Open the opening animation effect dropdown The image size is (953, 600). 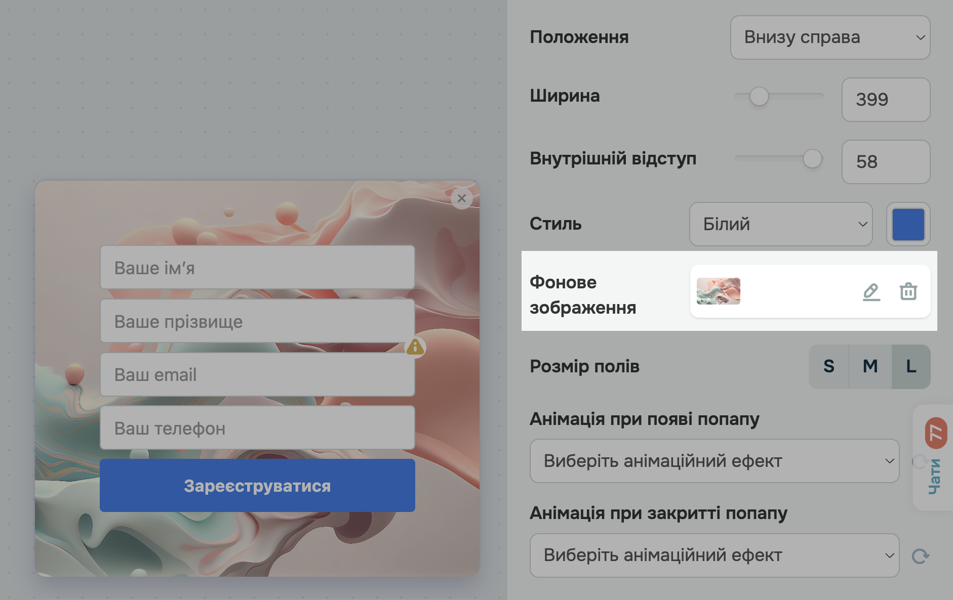tap(714, 461)
